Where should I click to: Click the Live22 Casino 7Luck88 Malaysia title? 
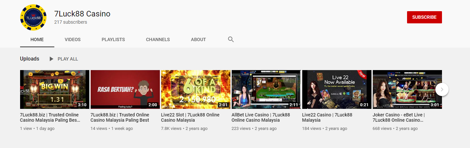click(327, 117)
